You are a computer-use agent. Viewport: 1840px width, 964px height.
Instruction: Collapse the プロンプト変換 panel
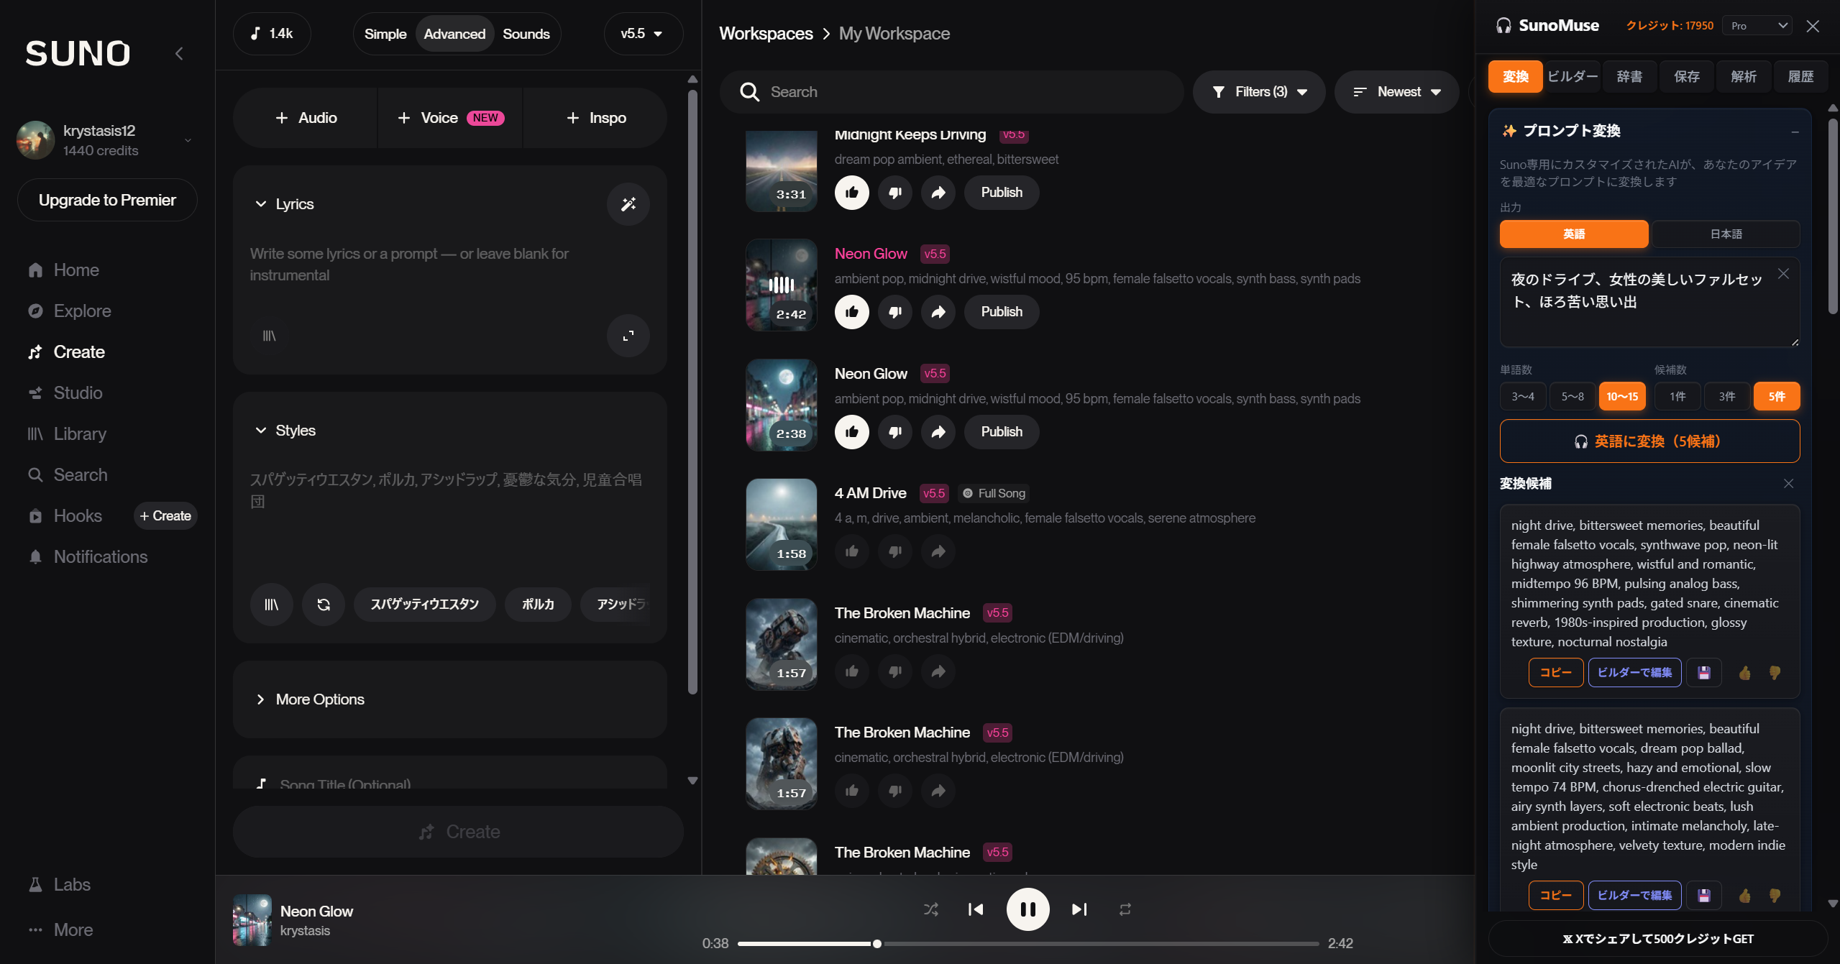click(x=1795, y=132)
